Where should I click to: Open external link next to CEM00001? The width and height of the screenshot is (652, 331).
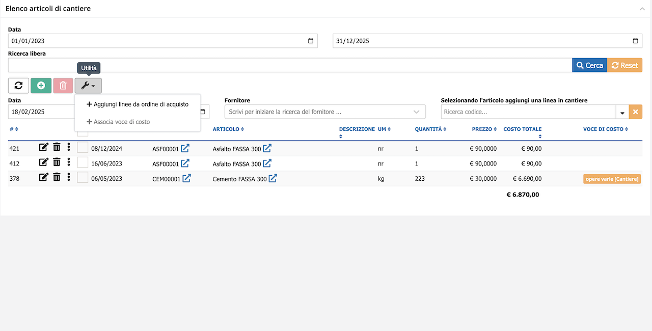(187, 178)
